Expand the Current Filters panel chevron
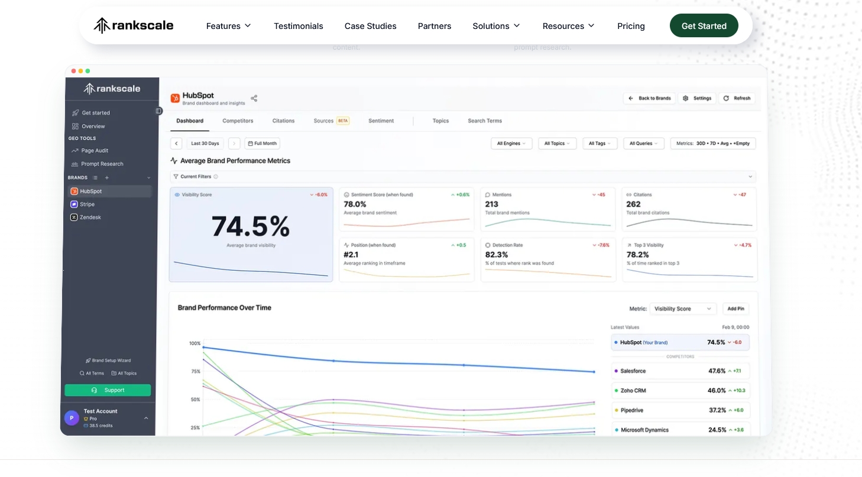Viewport: 862px width, 477px height. [x=751, y=177]
